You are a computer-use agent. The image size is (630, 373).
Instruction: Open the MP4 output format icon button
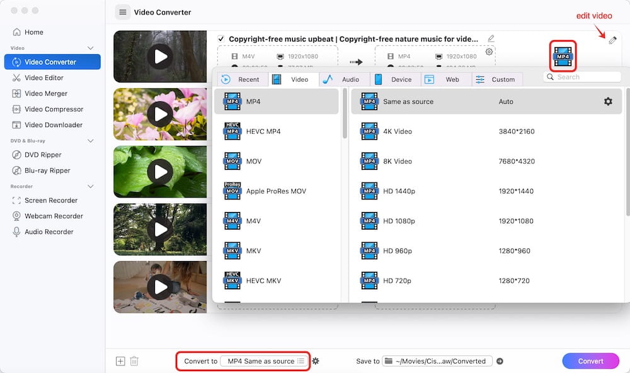click(x=563, y=56)
